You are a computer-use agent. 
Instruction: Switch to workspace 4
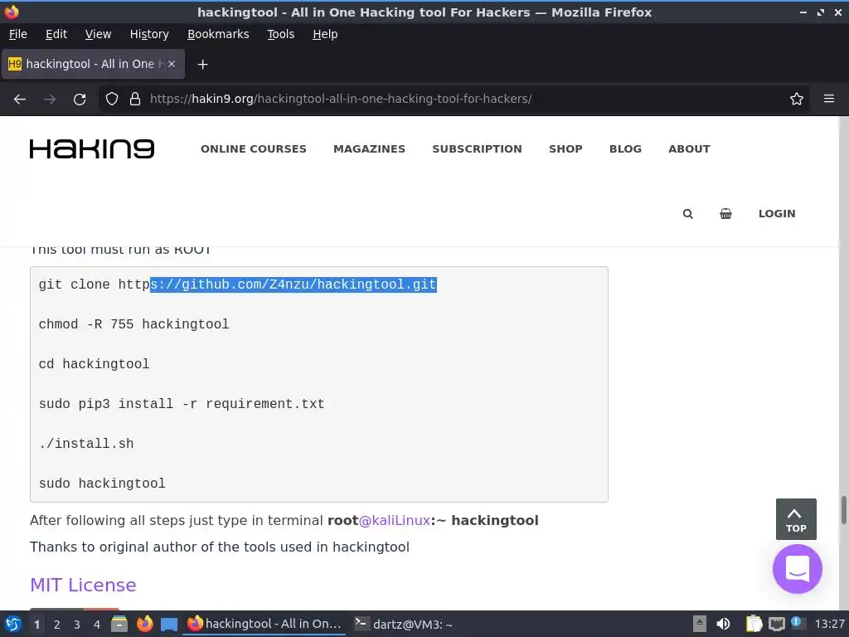coord(97,625)
